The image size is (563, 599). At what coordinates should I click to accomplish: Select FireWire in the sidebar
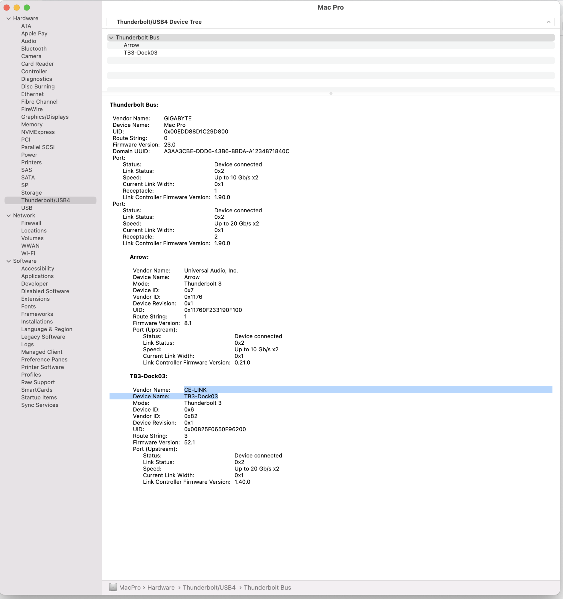coord(32,109)
